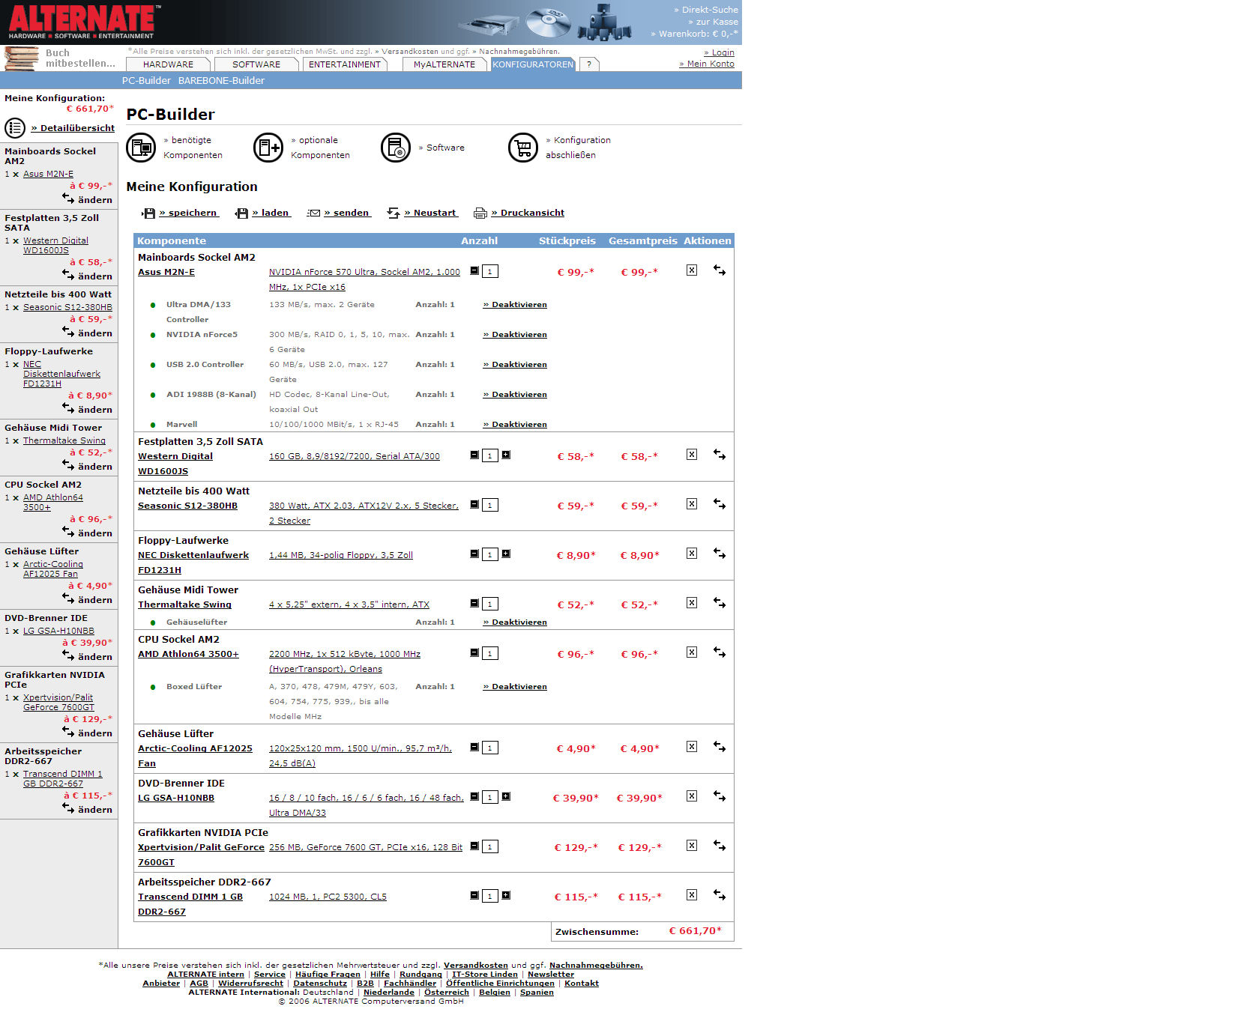Click the Detailübersicht list icon in sidebar
The height and width of the screenshot is (1015, 1248).
coord(15,128)
